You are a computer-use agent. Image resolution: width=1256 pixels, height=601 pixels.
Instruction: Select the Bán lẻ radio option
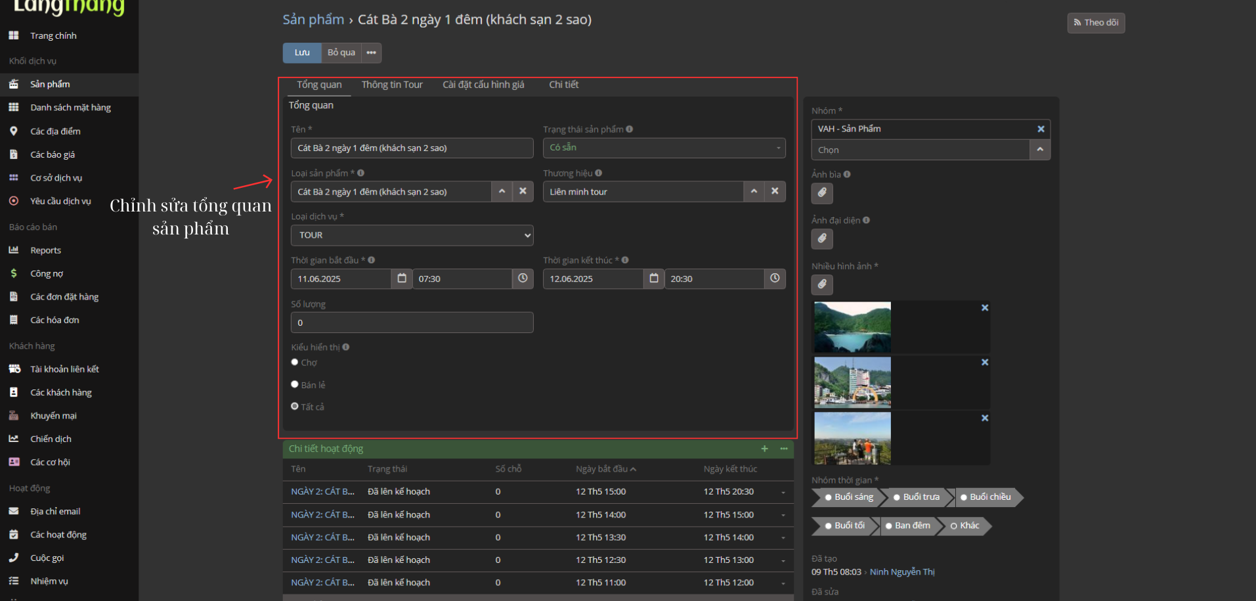(x=295, y=384)
